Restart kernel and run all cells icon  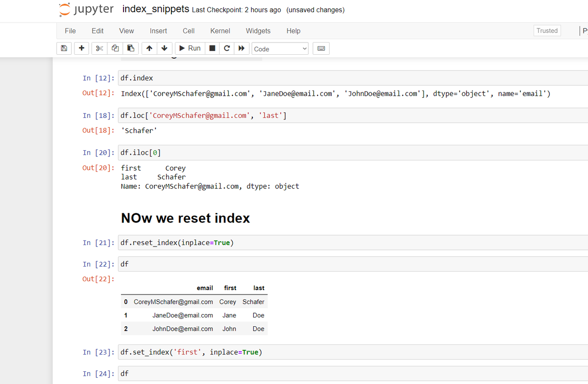[241, 48]
